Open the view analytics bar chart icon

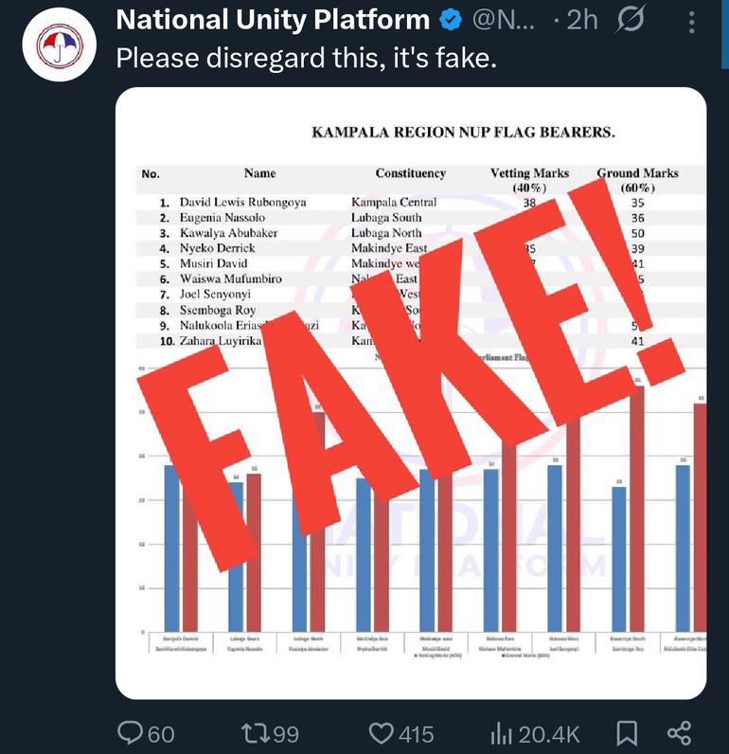click(500, 732)
